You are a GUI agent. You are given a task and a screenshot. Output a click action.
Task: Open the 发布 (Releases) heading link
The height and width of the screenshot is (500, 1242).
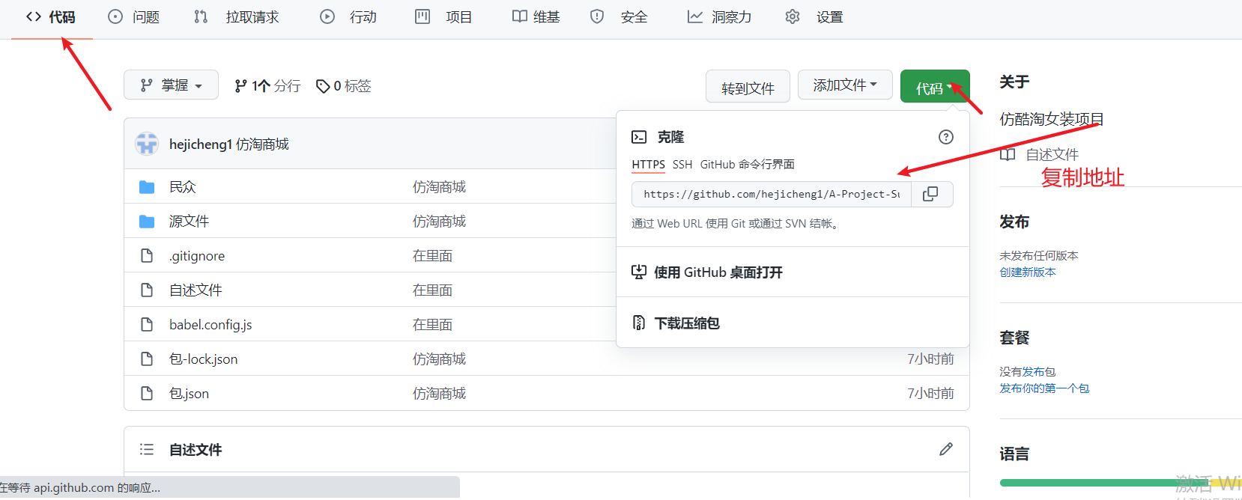pos(1014,222)
